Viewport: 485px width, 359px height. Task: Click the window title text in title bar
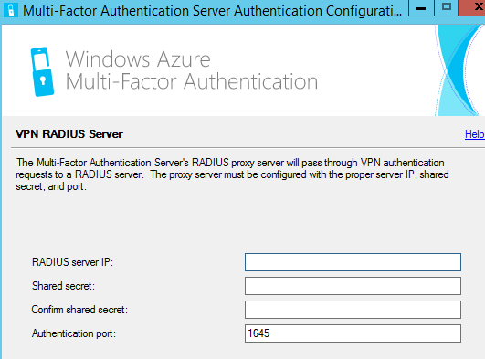pyautogui.click(x=213, y=11)
